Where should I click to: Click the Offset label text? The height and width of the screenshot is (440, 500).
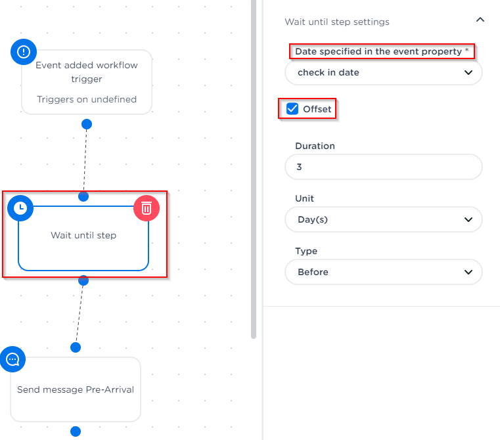coord(317,109)
